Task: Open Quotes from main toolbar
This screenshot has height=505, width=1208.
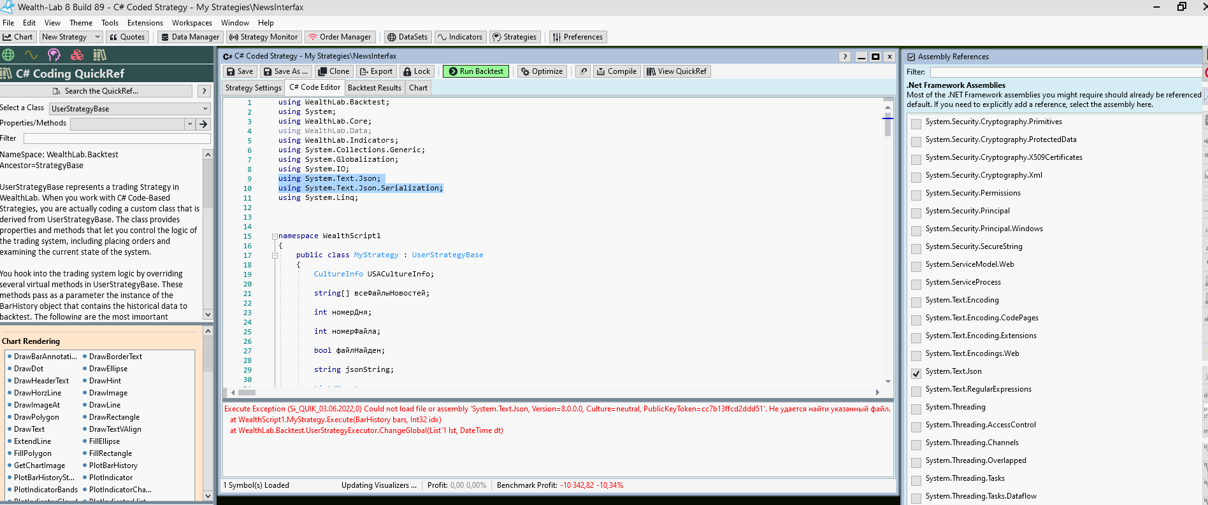Action: pos(127,37)
